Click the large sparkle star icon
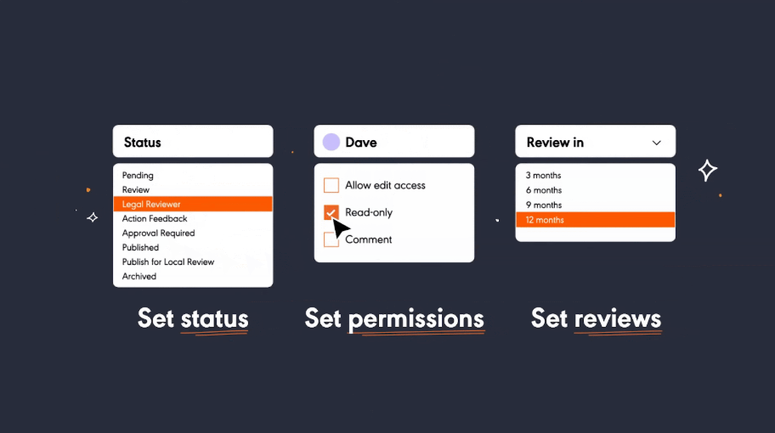 pos(707,171)
